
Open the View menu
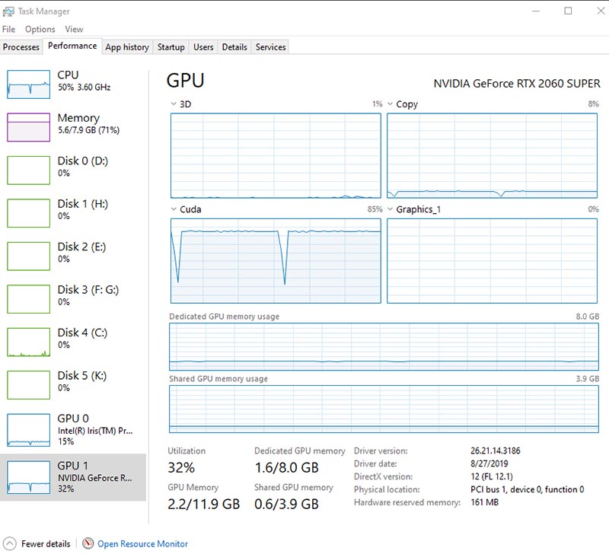[74, 29]
